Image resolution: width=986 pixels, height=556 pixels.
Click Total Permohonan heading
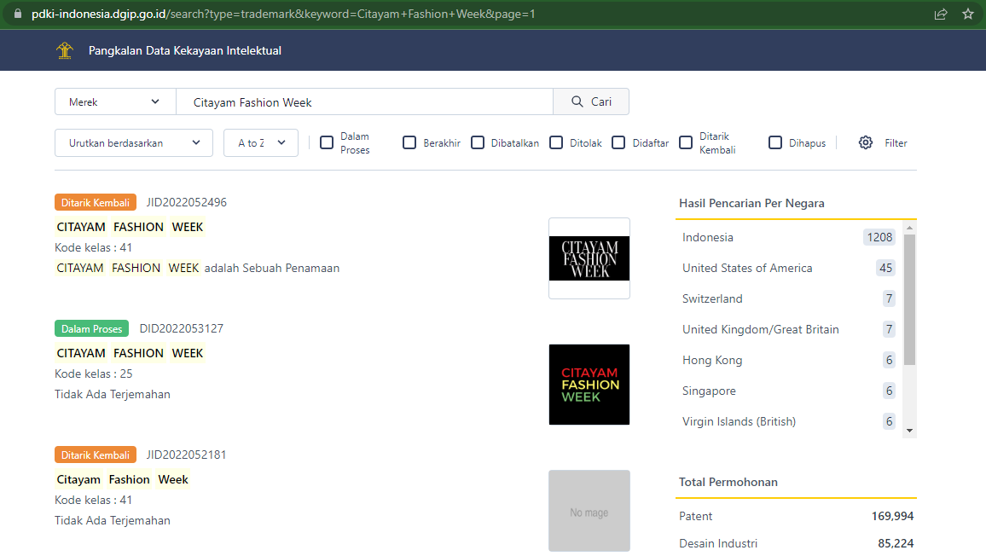(x=728, y=483)
